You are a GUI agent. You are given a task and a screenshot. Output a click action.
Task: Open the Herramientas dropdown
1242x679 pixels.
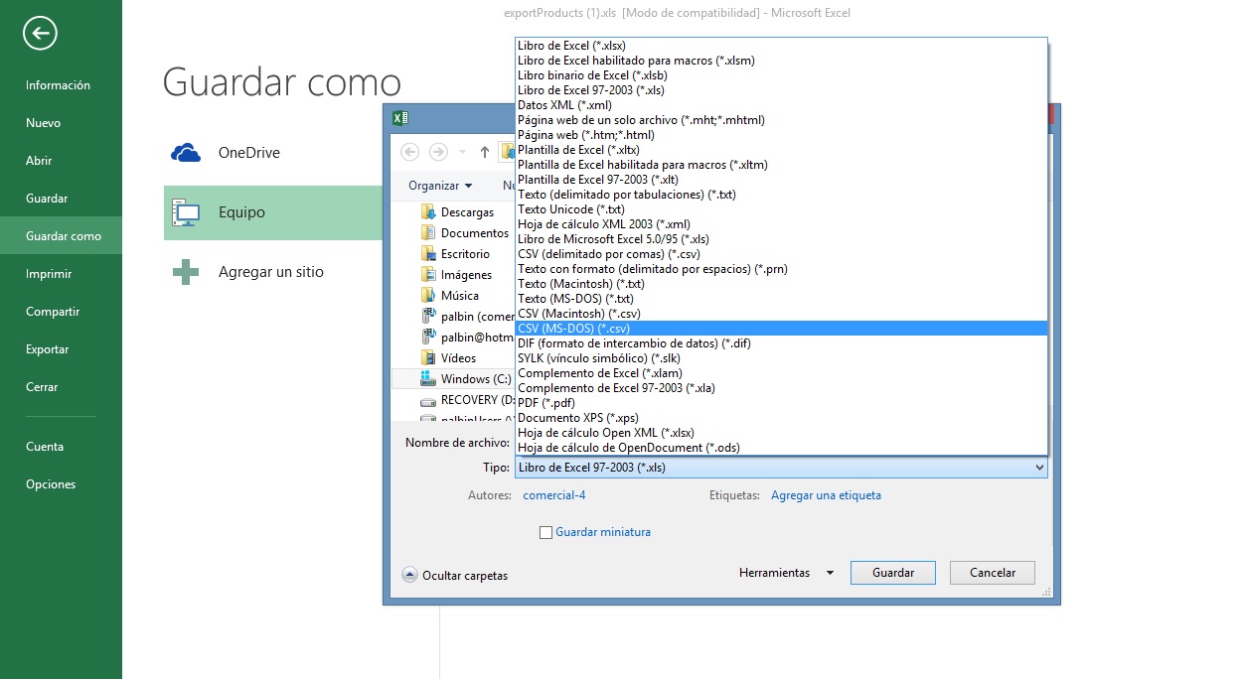click(786, 573)
